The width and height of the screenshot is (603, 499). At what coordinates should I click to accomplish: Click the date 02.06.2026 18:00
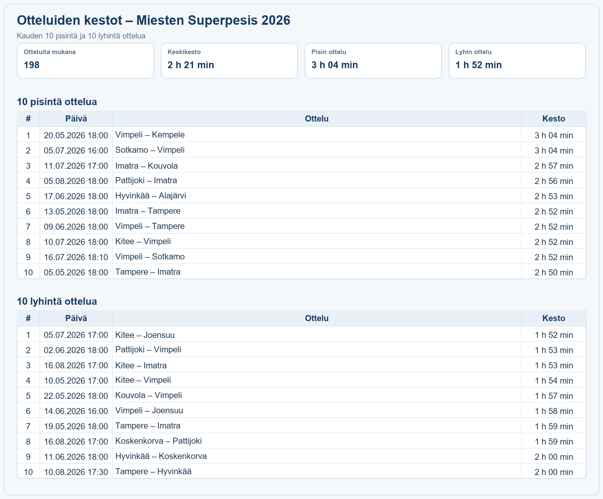click(76, 350)
